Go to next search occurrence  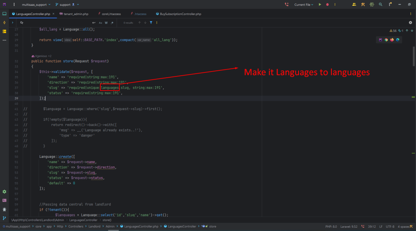coord(145,23)
